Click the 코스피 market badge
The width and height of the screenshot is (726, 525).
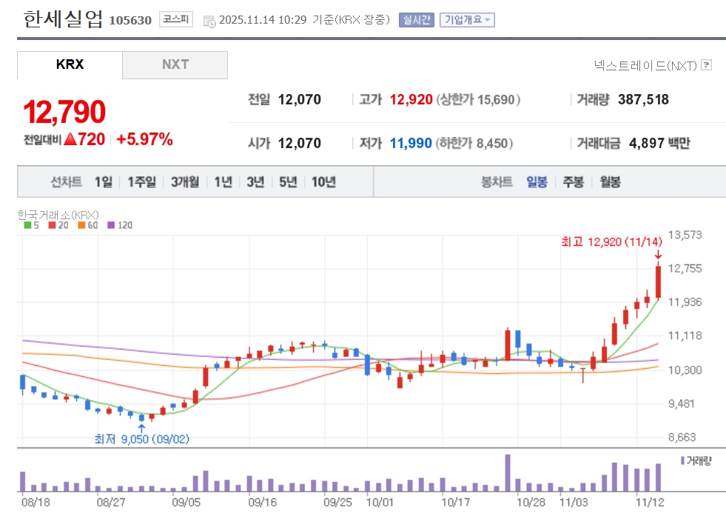[x=176, y=20]
